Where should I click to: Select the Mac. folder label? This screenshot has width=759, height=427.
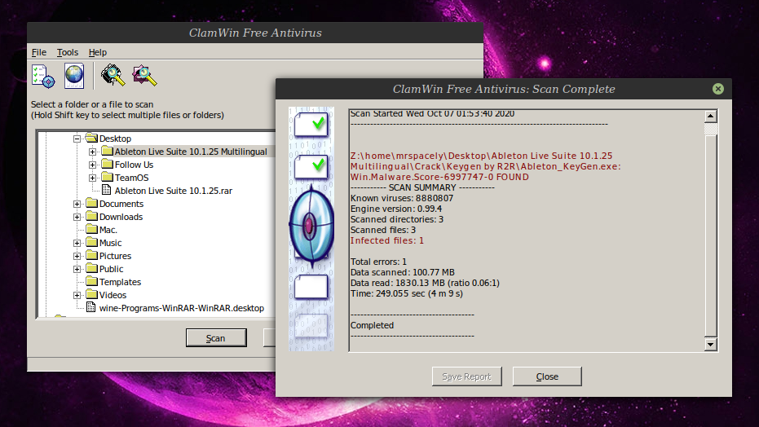tap(108, 230)
